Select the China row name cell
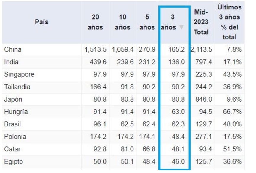 (x=13, y=49)
